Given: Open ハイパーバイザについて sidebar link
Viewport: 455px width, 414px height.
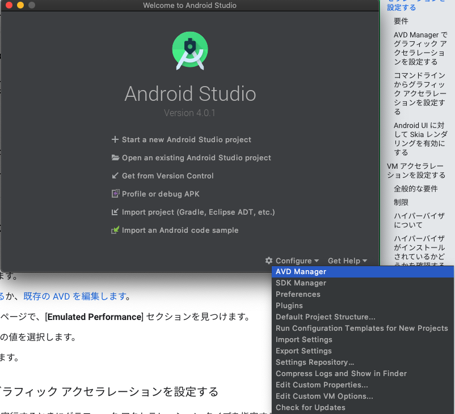Looking at the screenshot, I should coord(419,220).
